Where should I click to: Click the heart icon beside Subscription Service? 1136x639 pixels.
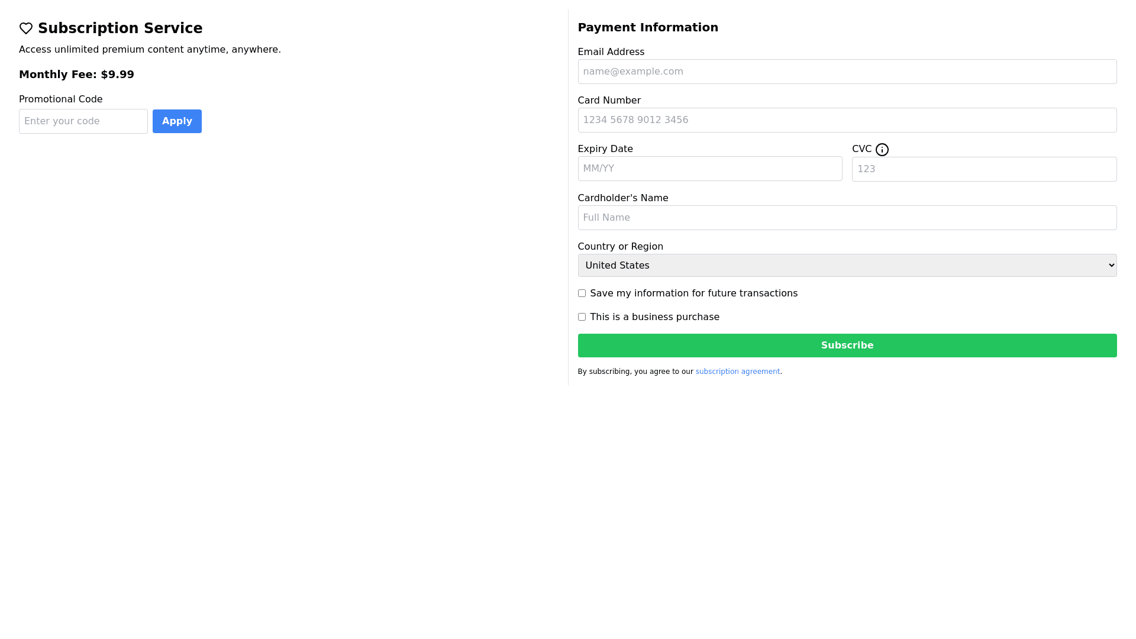[26, 28]
